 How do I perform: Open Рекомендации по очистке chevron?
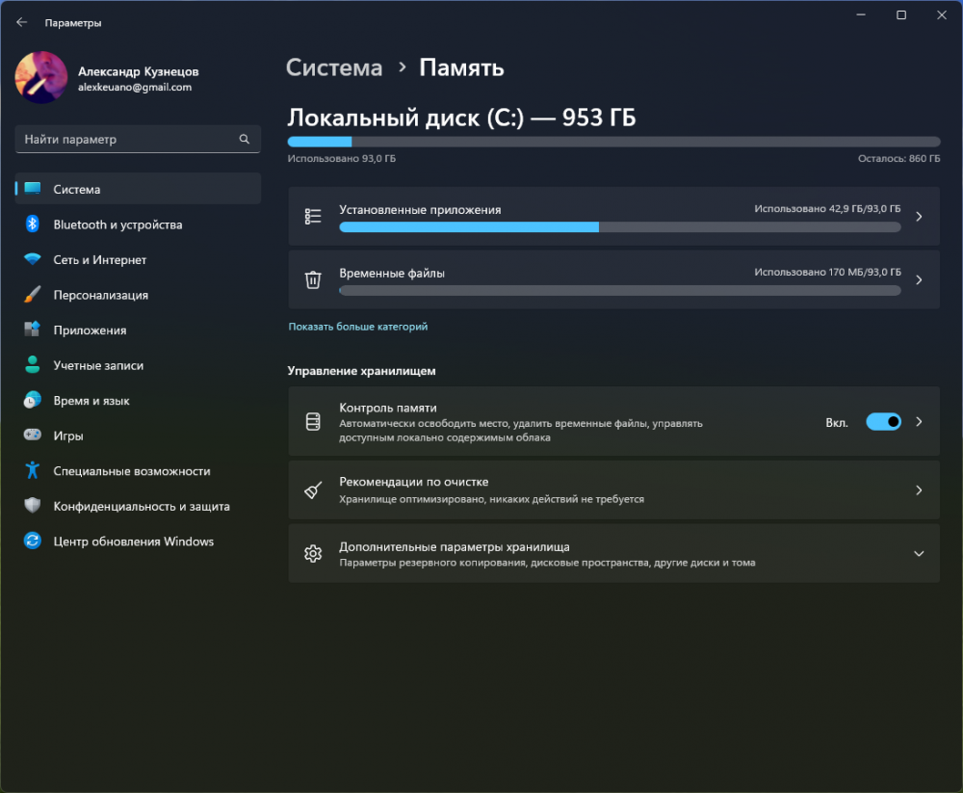(x=918, y=490)
